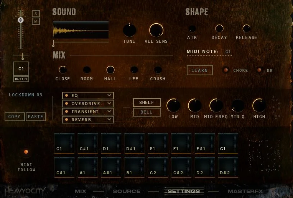Image resolution: width=293 pixels, height=198 pixels.
Task: Select BELL EQ mode
Action: [147, 112]
